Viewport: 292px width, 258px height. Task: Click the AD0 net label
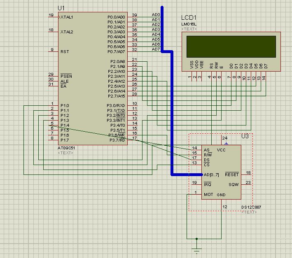pos(156,15)
